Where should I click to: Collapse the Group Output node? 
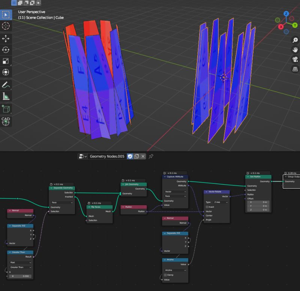(x=286, y=177)
